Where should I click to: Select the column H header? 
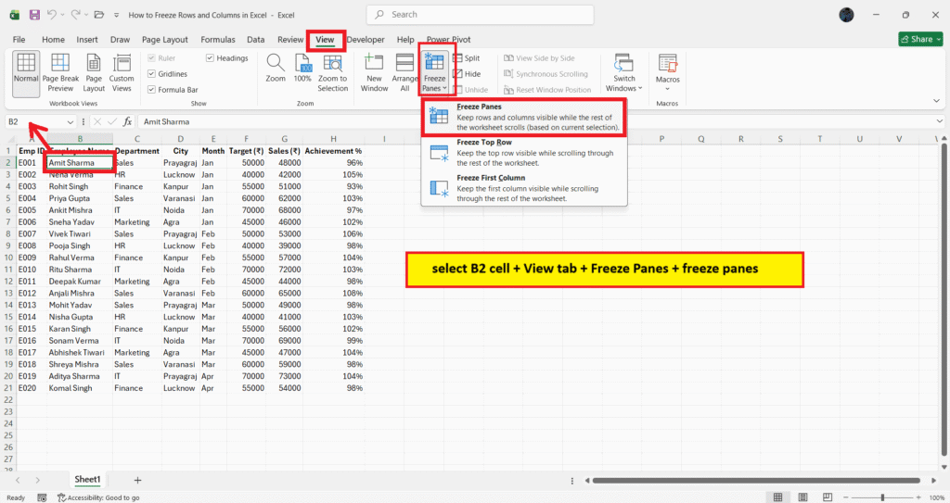(x=333, y=139)
